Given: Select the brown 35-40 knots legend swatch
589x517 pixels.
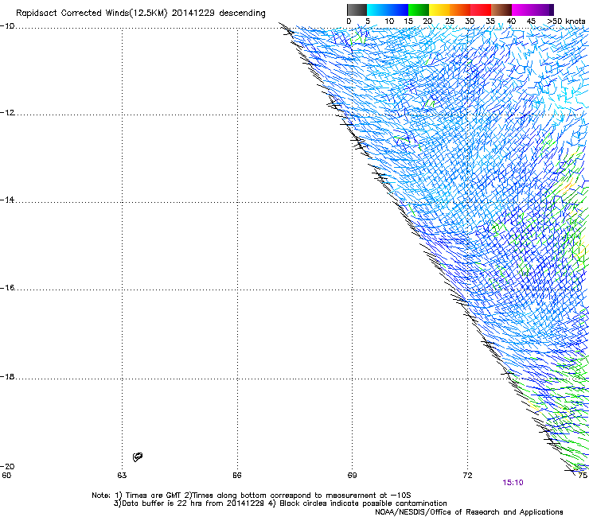Looking at the screenshot, I should tap(501, 10).
